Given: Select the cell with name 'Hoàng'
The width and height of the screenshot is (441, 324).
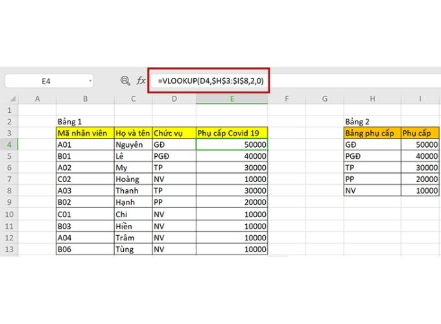Looking at the screenshot, I should click(133, 179).
